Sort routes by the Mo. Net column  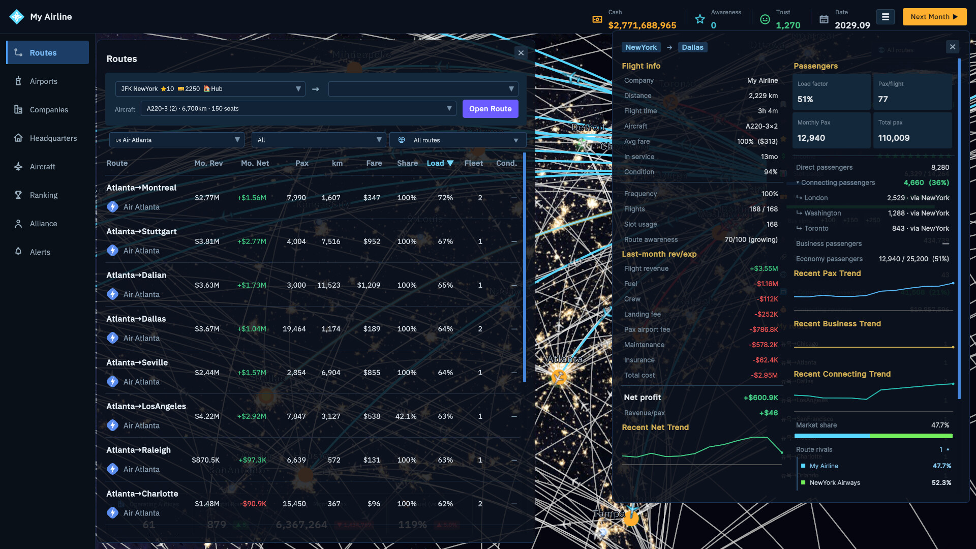pos(255,163)
